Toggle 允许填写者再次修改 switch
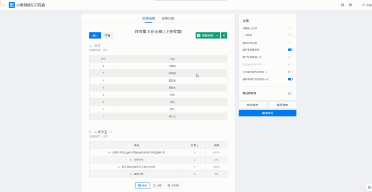372x192 pixels. point(290,72)
